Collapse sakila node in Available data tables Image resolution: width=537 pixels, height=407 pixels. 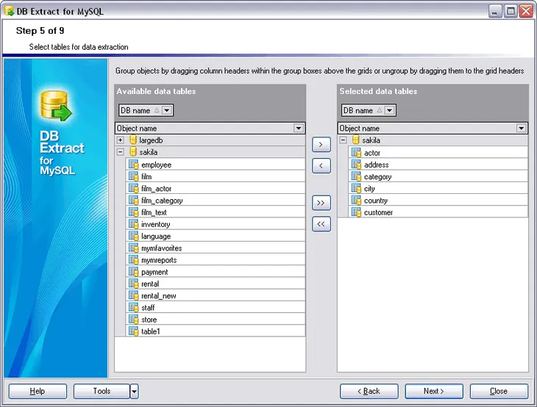coord(120,152)
